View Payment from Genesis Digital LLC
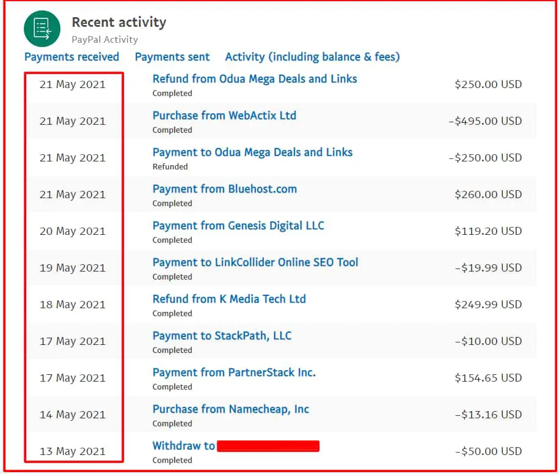Screen dimensions: 559x474 pyautogui.click(x=238, y=226)
